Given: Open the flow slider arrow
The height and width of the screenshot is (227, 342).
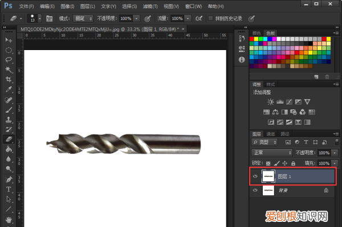Looking at the screenshot, I should click(188, 19).
